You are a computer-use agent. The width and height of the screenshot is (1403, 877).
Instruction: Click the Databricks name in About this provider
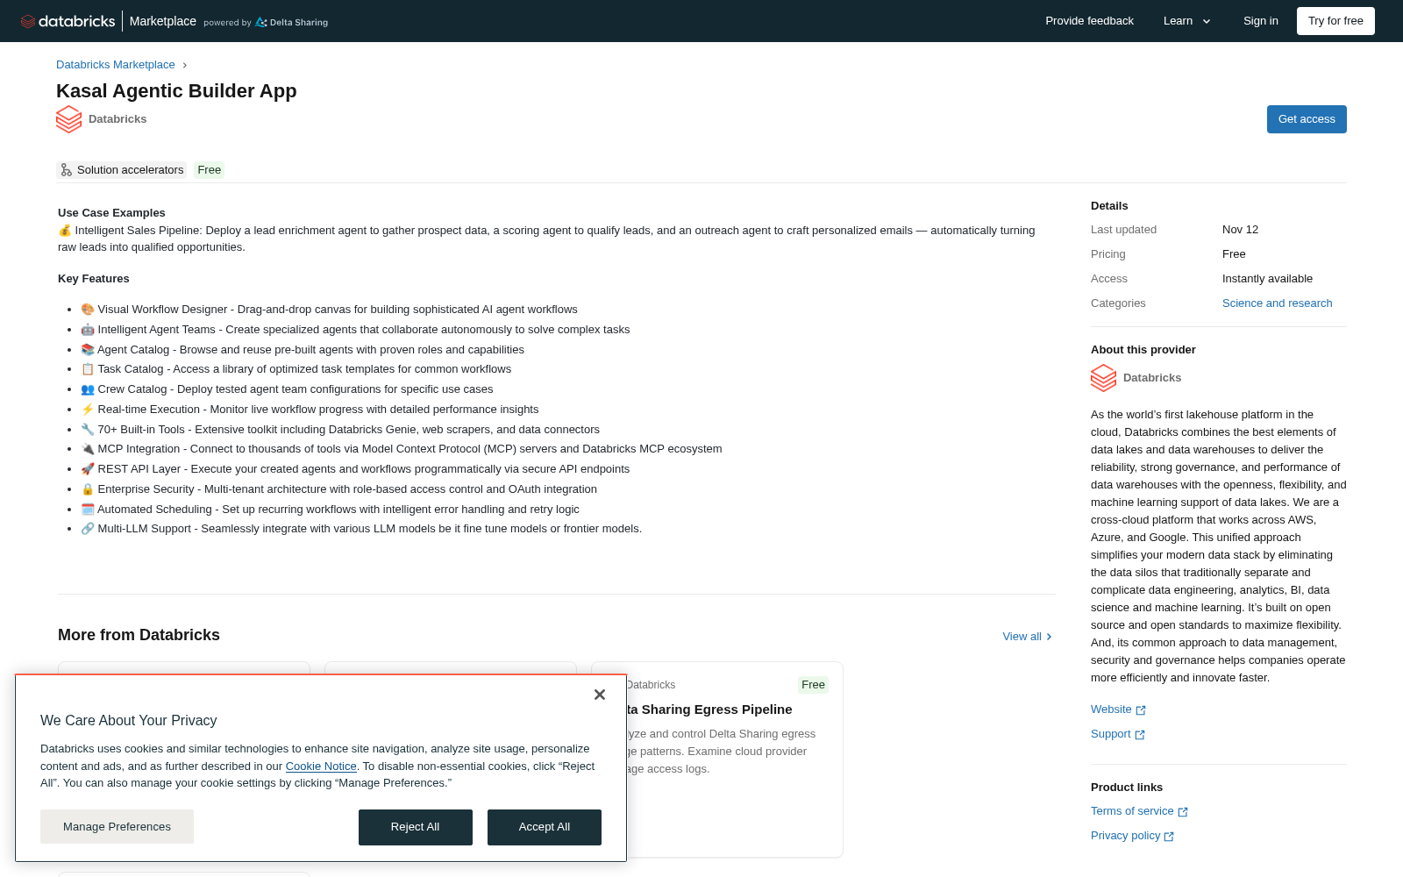coord(1152,378)
